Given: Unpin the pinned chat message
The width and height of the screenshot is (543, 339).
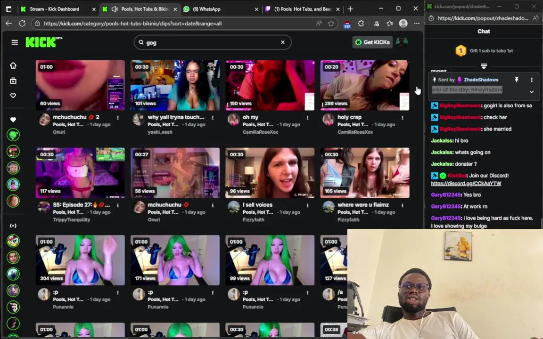Looking at the screenshot, I should 516,80.
